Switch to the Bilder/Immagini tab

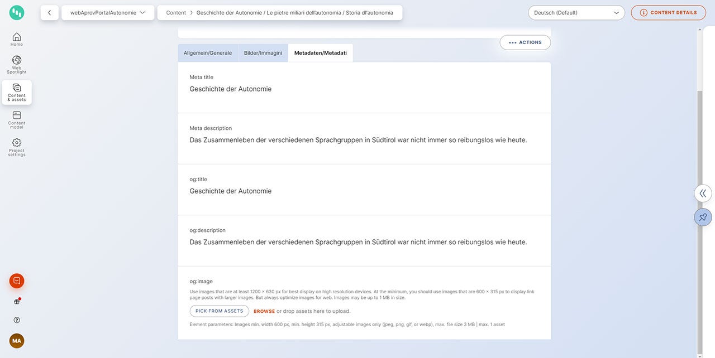click(x=263, y=53)
